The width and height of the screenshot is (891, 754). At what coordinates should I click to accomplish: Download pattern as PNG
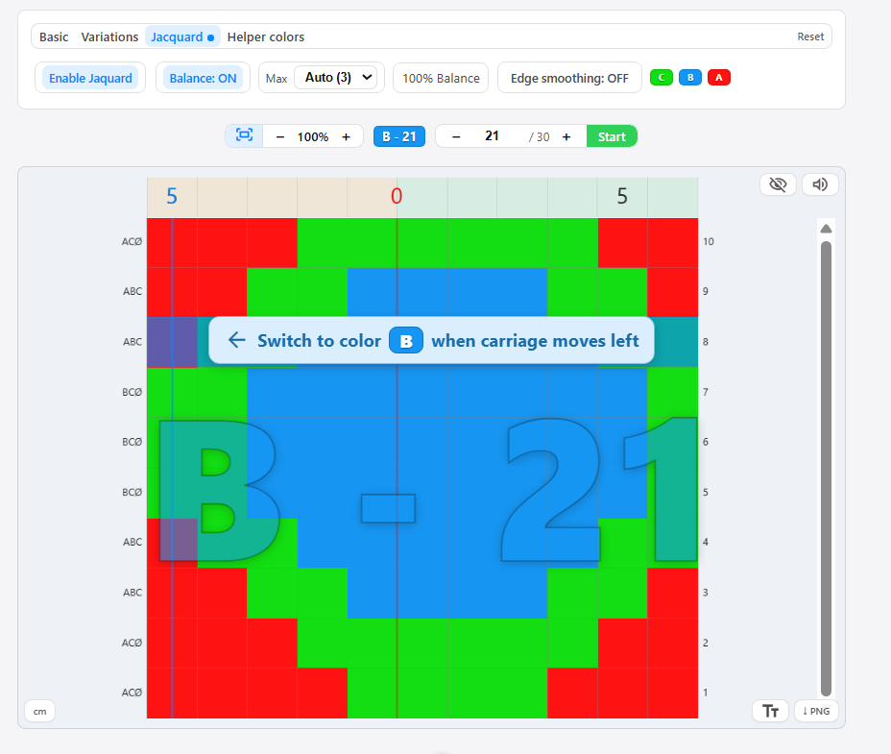[x=817, y=711]
